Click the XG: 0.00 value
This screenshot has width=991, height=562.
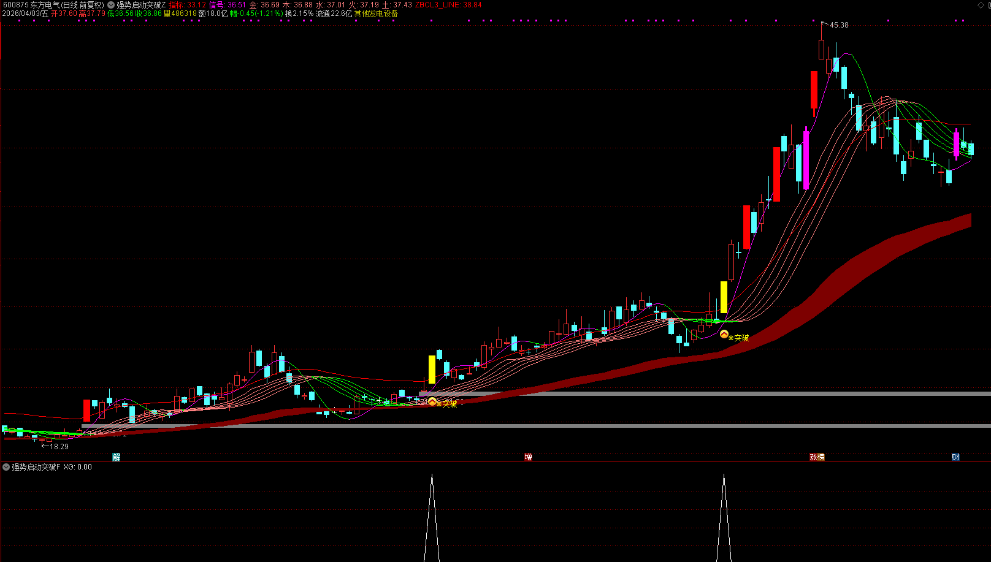point(77,467)
